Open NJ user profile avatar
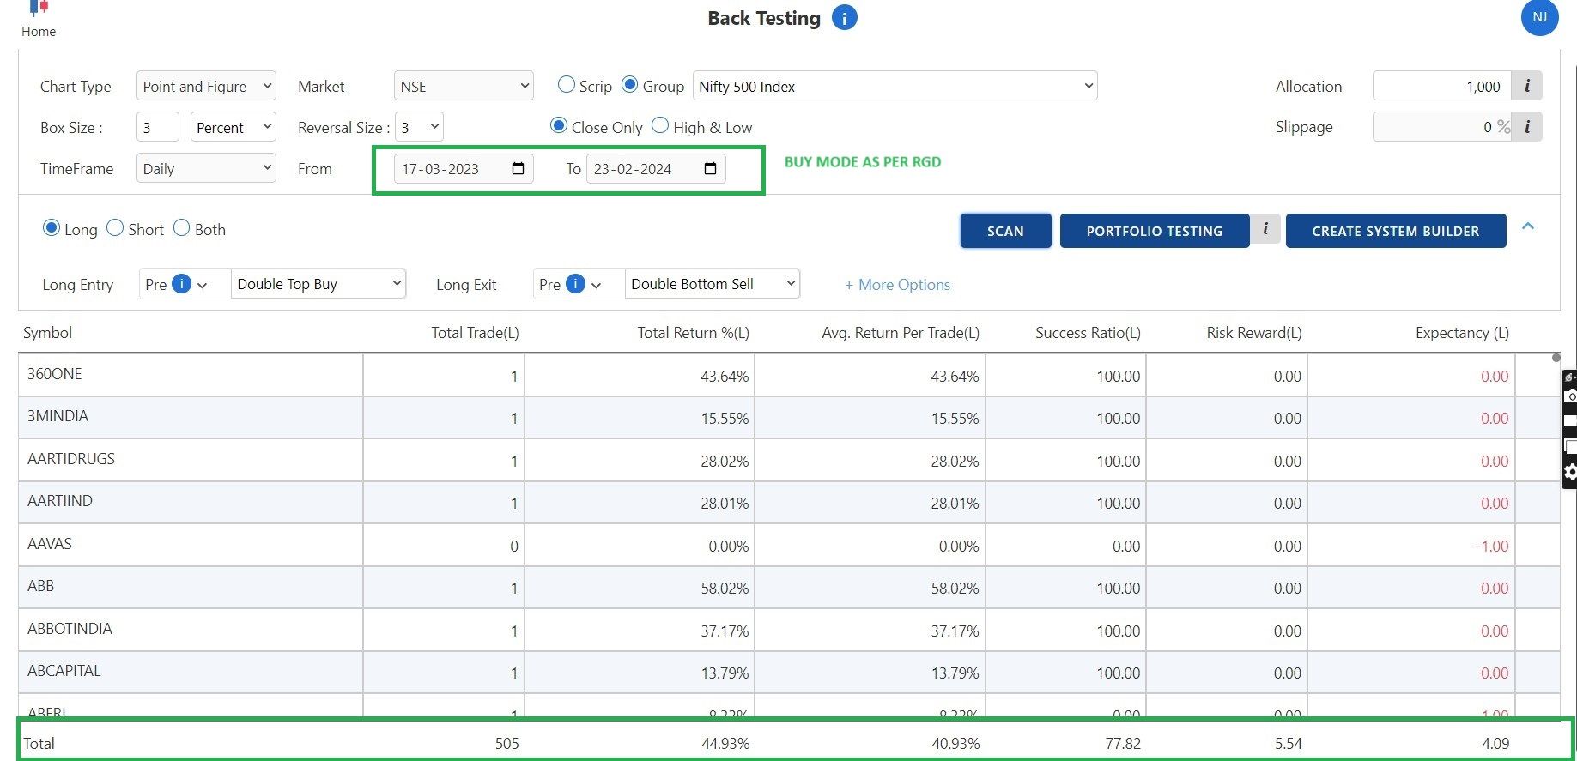The image size is (1577, 761). (x=1539, y=17)
